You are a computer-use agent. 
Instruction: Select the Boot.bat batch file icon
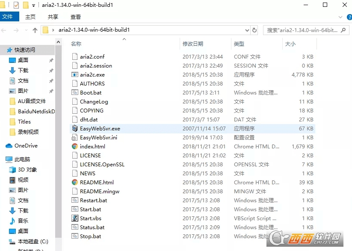click(75, 92)
